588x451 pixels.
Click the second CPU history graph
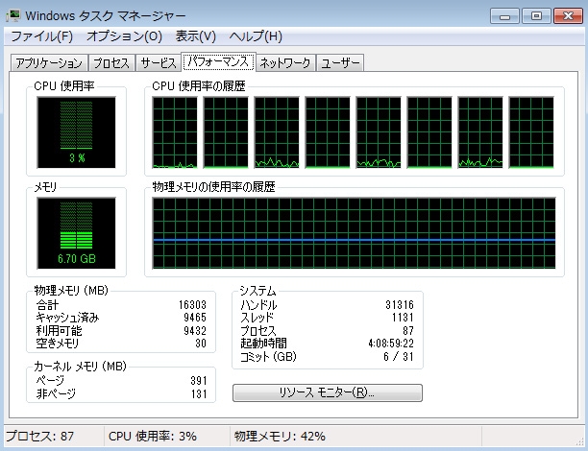click(226, 132)
